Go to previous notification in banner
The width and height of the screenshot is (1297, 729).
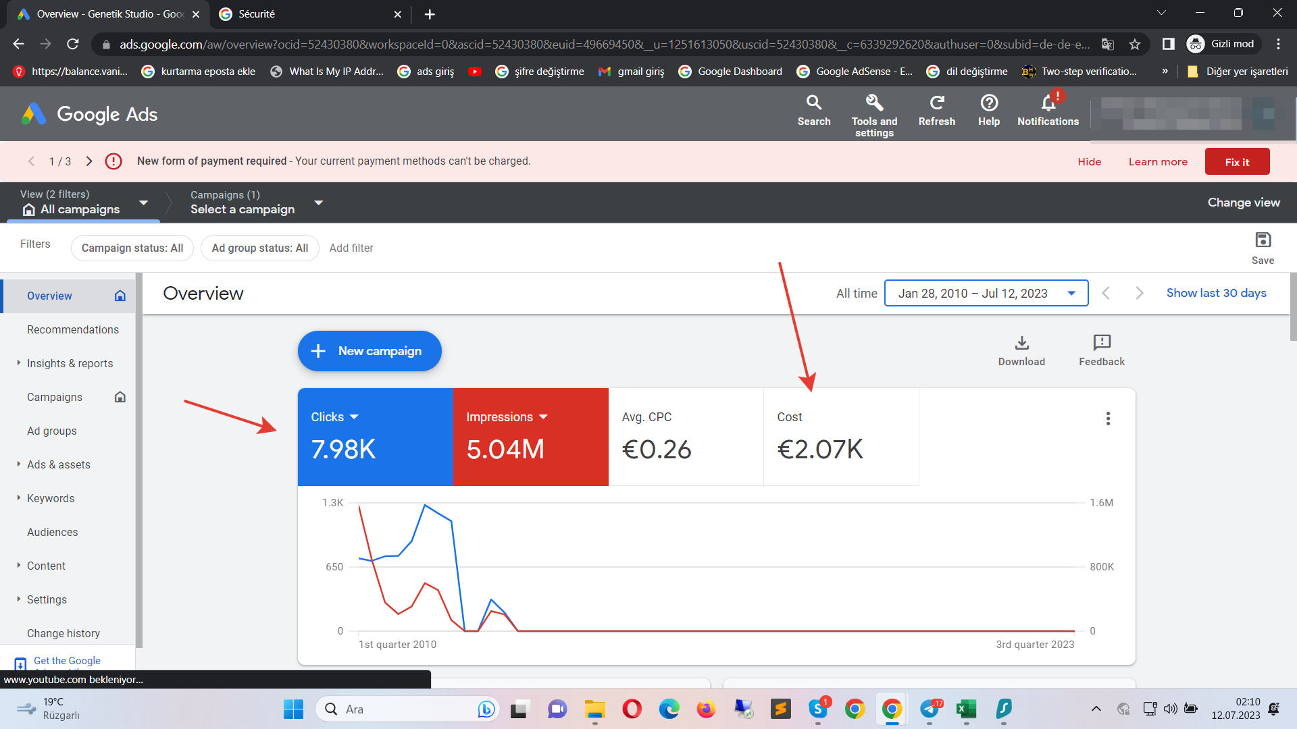31,161
